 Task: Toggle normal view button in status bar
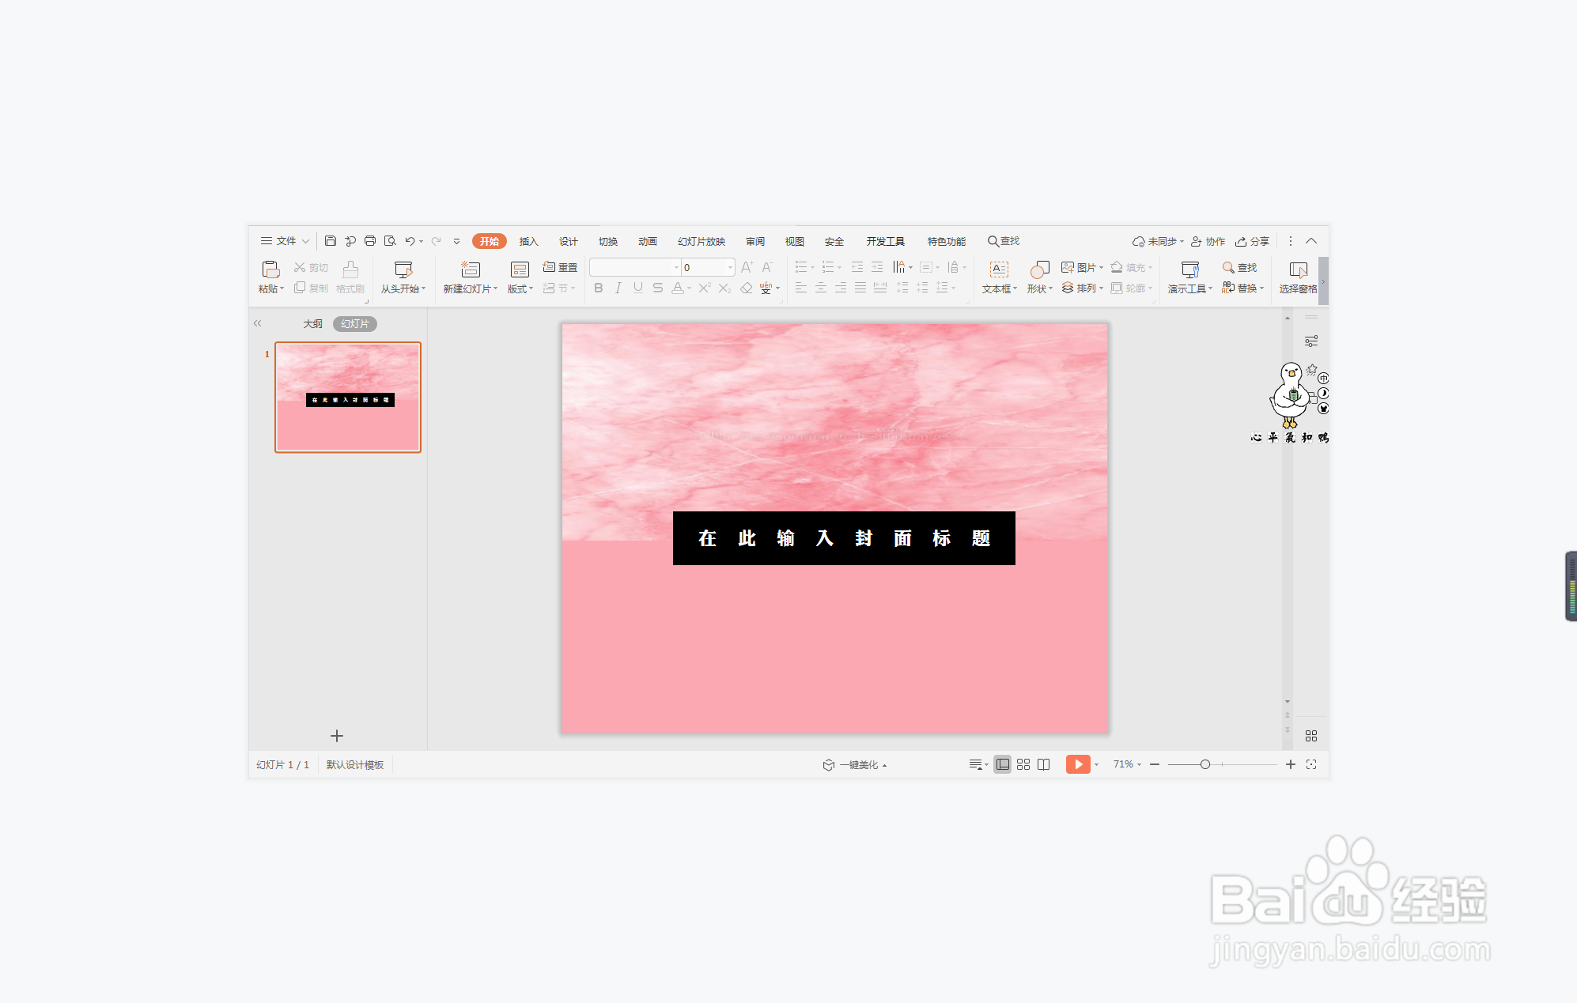pyautogui.click(x=1003, y=764)
